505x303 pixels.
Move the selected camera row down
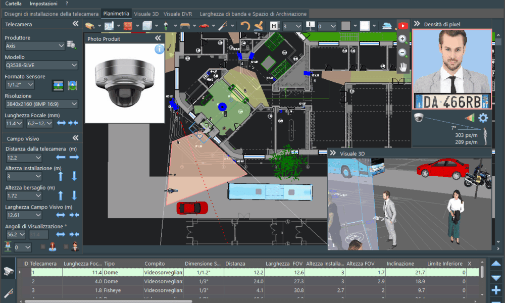click(x=496, y=278)
